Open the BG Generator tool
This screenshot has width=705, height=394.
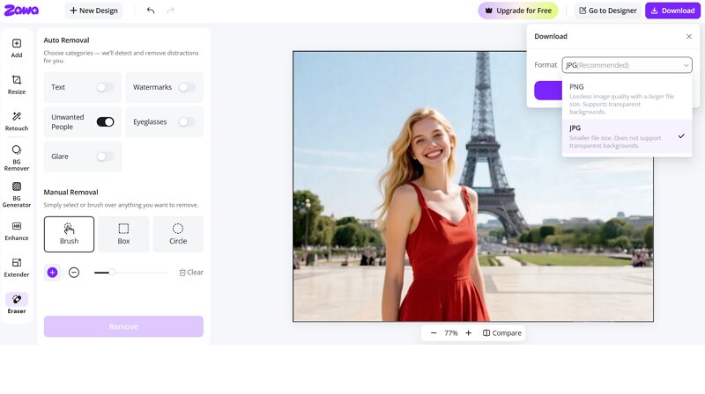[x=17, y=193]
